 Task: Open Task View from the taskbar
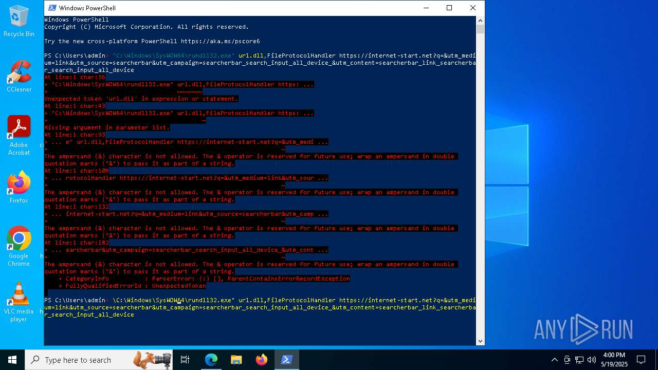tap(185, 360)
